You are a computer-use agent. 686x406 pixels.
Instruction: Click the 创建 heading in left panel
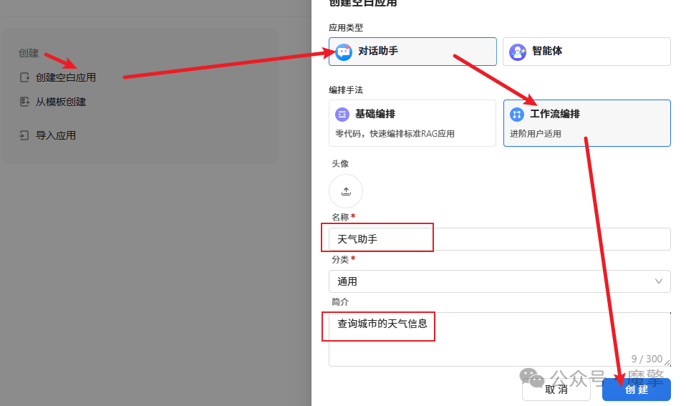pyautogui.click(x=29, y=54)
